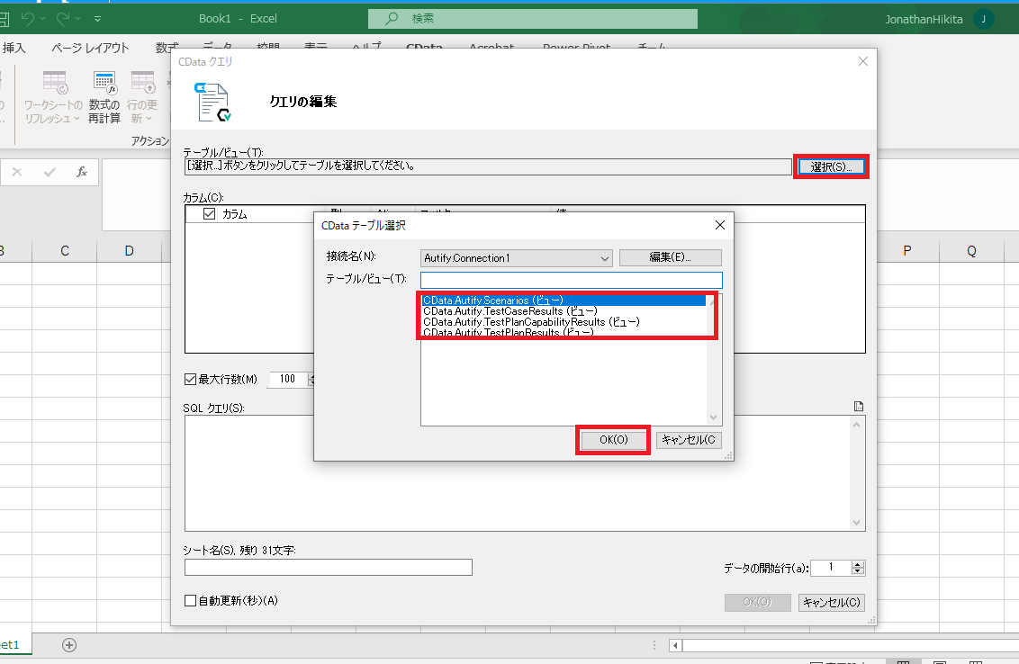Click horizontal scrollbar left arrow

676,645
